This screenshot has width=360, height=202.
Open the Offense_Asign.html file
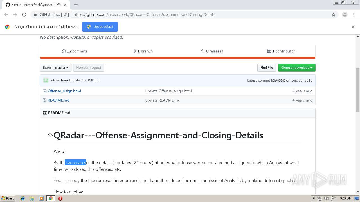click(64, 91)
